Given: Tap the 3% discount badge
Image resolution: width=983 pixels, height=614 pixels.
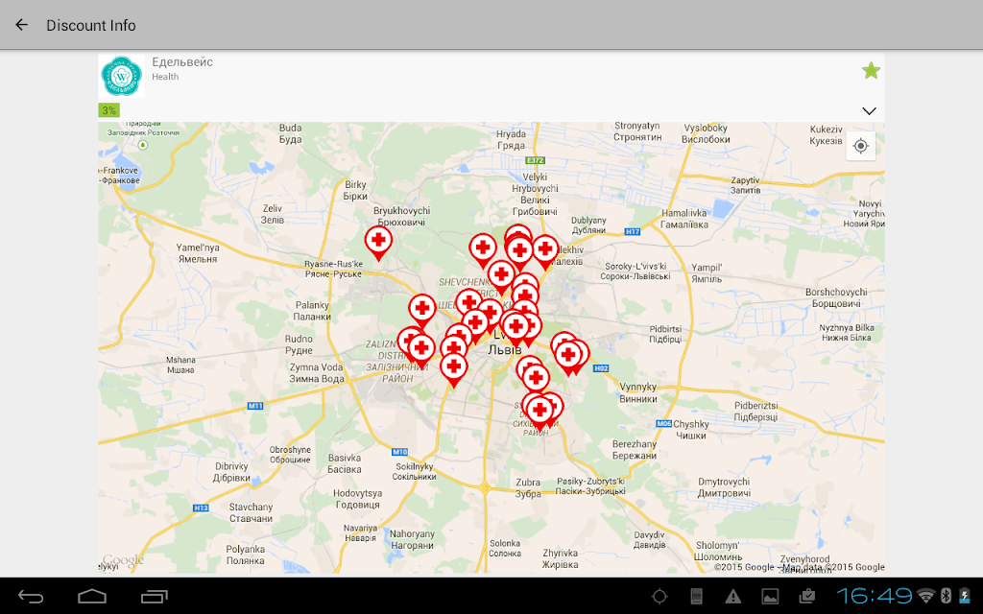Looking at the screenshot, I should click(x=109, y=110).
